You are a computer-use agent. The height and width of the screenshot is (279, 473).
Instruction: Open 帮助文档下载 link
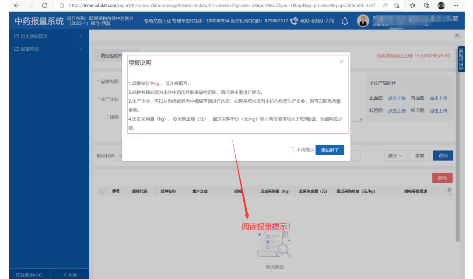[x=158, y=21]
